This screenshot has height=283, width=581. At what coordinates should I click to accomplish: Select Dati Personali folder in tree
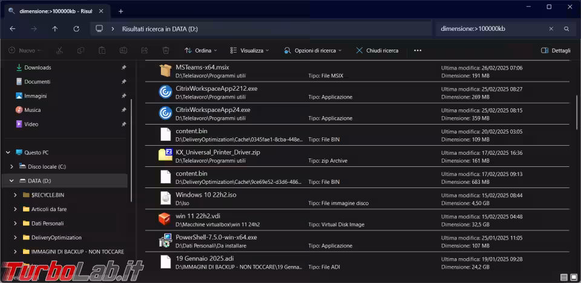pos(47,223)
